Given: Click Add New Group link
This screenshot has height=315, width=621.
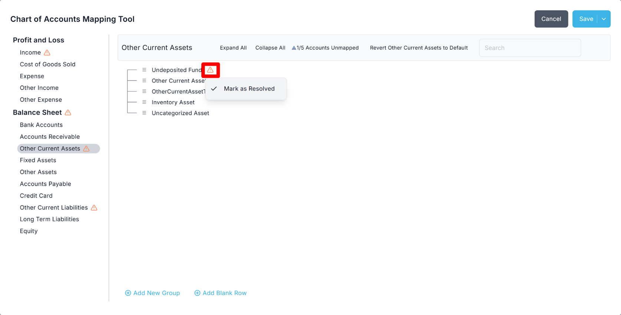Looking at the screenshot, I should tap(152, 293).
